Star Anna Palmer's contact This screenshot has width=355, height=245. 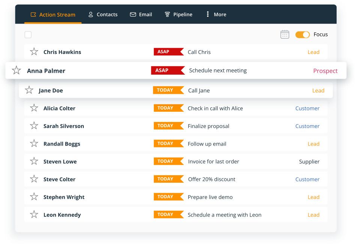[x=16, y=71]
